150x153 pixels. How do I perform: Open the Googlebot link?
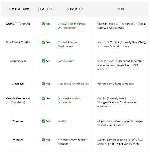(64, 102)
